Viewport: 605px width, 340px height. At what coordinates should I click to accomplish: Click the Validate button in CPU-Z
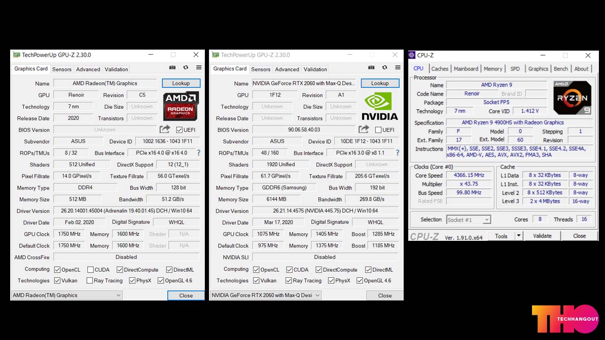pos(542,236)
